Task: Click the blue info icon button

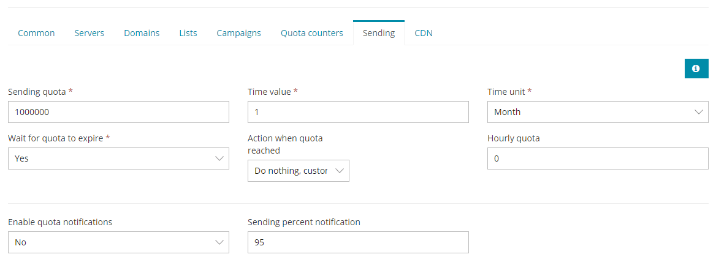Action: (x=696, y=69)
